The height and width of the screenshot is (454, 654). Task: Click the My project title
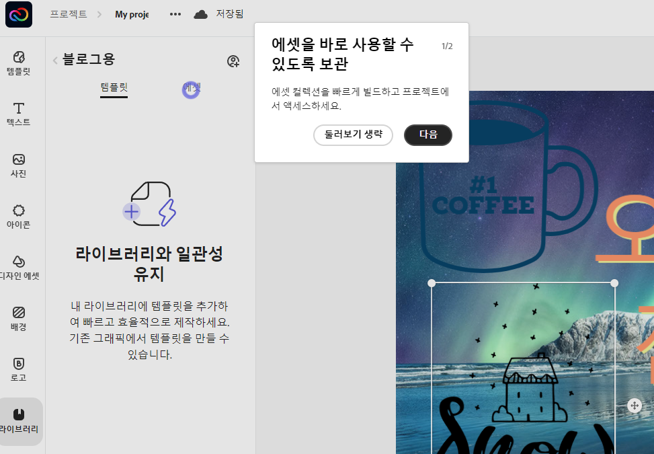[x=132, y=15]
